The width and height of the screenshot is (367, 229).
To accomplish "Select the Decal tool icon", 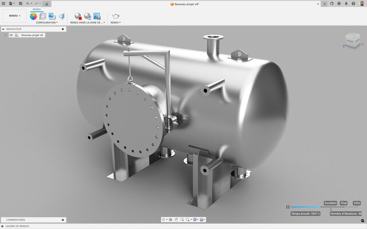I will coord(61,16).
